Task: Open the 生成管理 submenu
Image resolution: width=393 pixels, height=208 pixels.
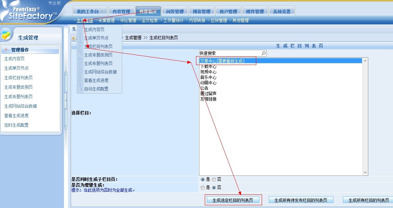Action: (85, 20)
